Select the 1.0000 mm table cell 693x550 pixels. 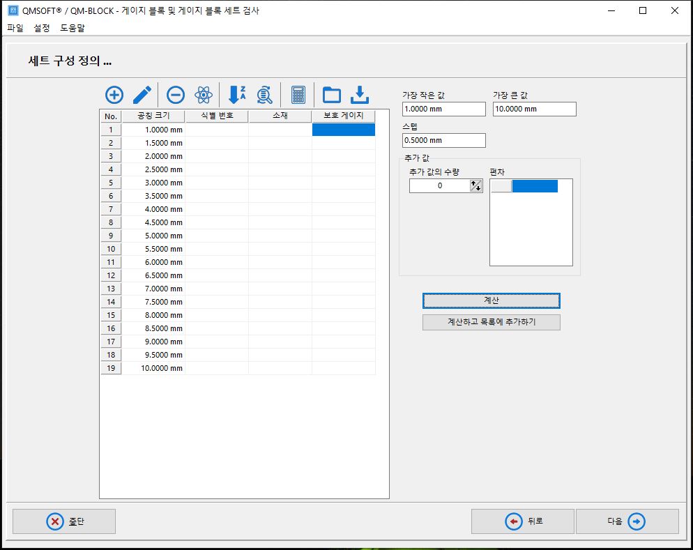coord(153,130)
